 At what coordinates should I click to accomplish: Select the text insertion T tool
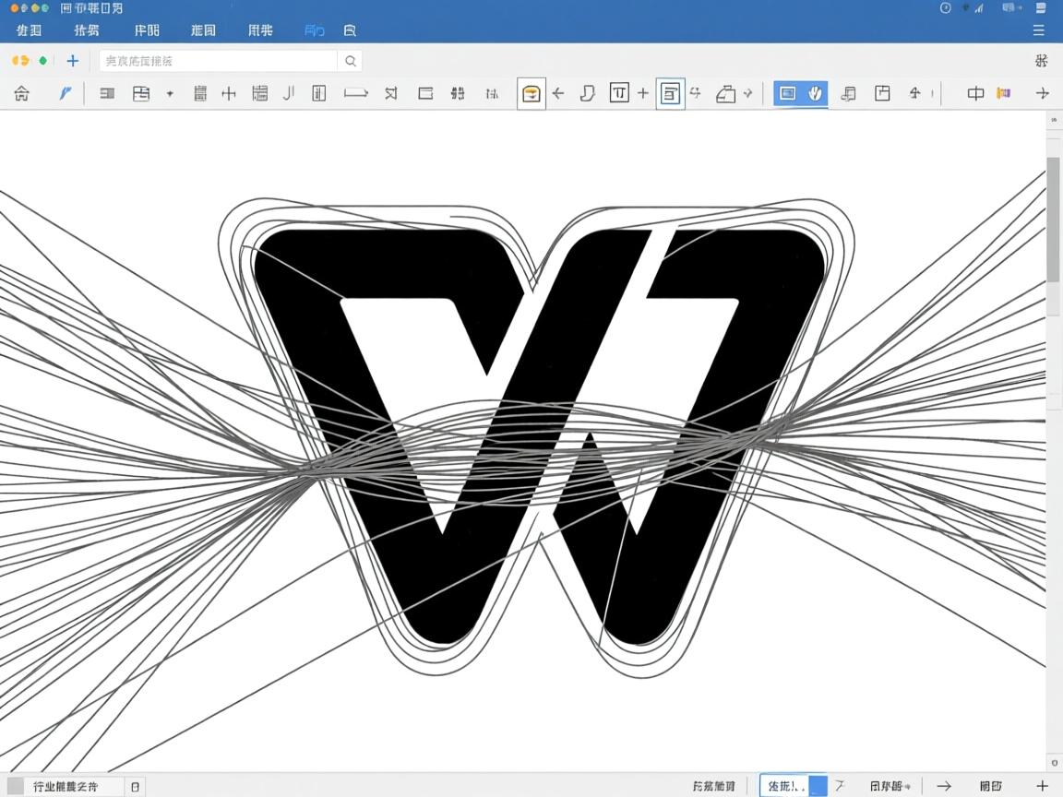pos(620,93)
